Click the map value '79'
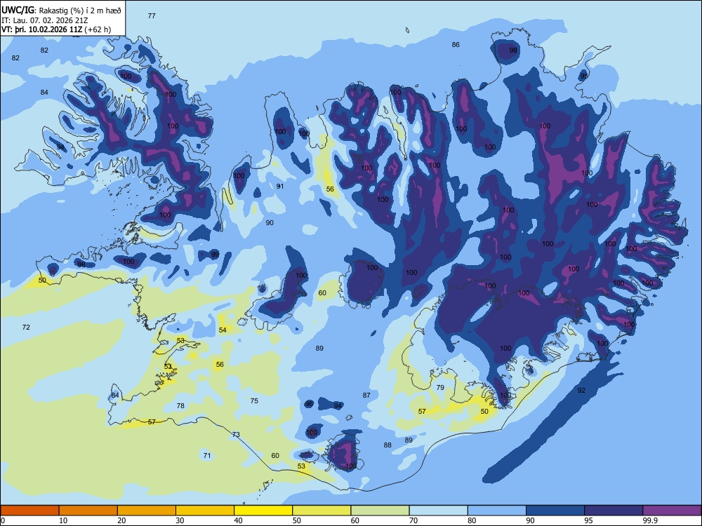Viewport: 702px width, 526px height. pos(440,387)
